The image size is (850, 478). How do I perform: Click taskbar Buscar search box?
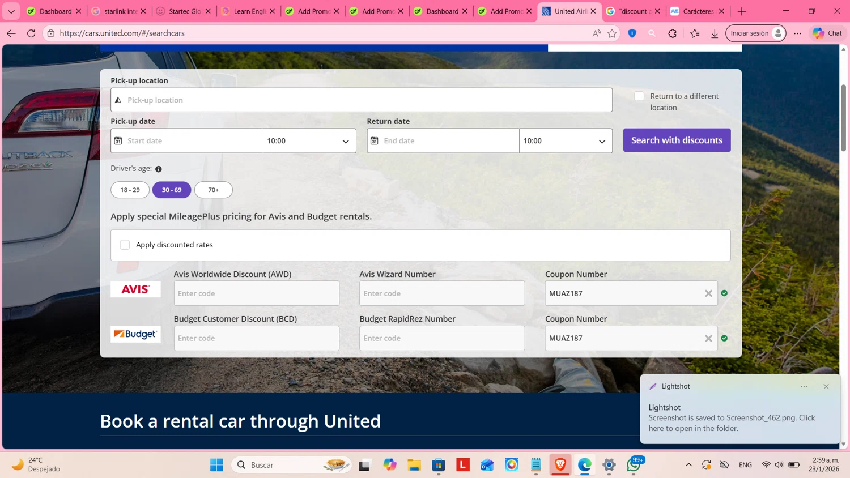click(x=292, y=465)
